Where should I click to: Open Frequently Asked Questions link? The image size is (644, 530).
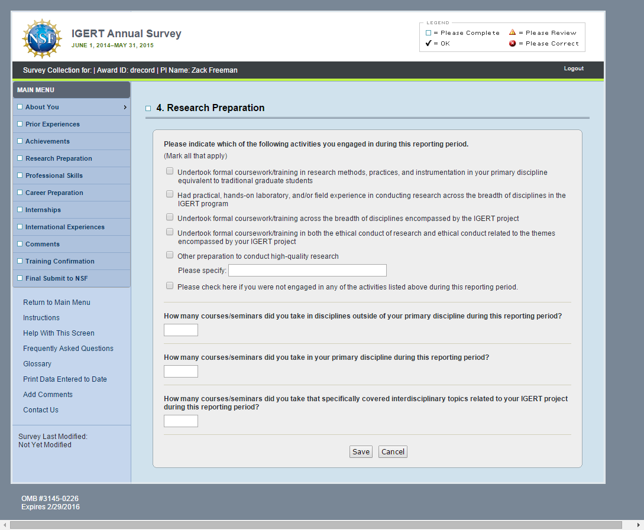68,349
